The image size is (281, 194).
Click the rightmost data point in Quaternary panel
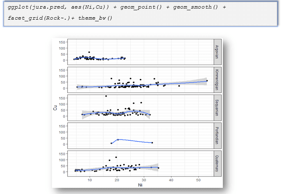(x=159, y=168)
